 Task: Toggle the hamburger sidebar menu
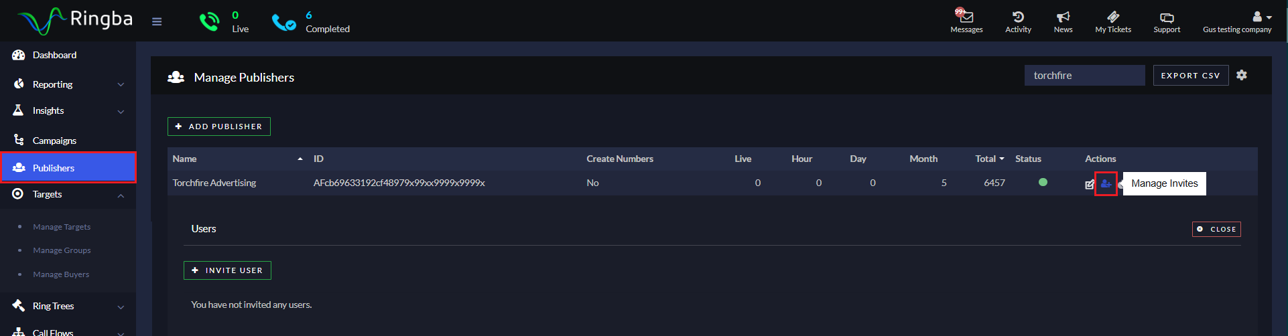[157, 21]
